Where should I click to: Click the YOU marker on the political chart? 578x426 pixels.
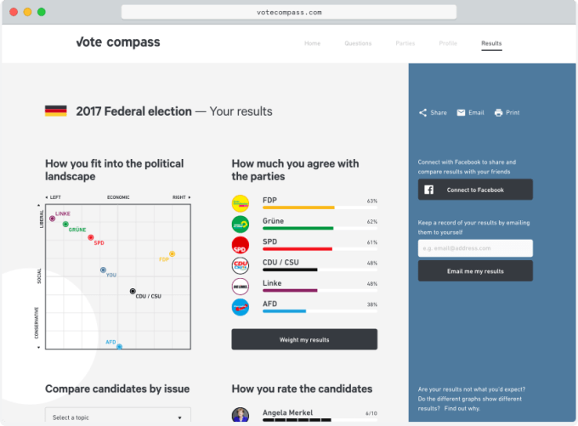pos(103,270)
